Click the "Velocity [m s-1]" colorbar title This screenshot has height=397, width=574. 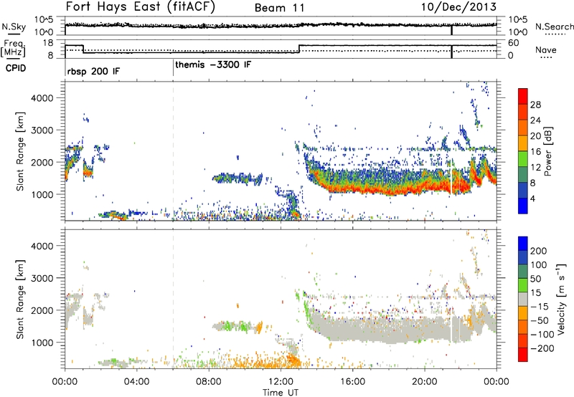[560, 299]
